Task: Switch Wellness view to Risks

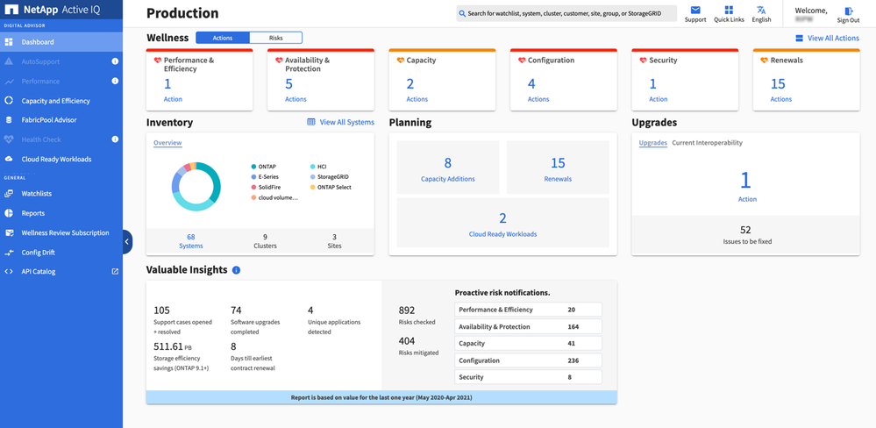Action: tap(275, 38)
